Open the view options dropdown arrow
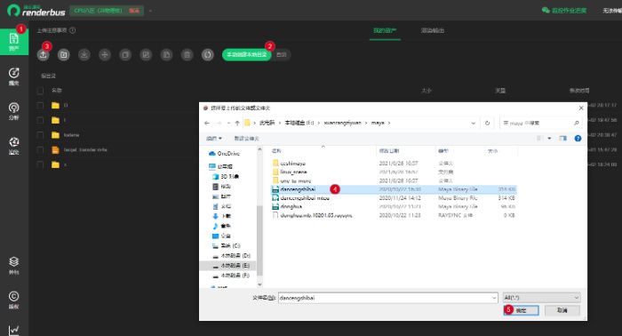Viewport: 622px width, 336px height. (x=549, y=138)
